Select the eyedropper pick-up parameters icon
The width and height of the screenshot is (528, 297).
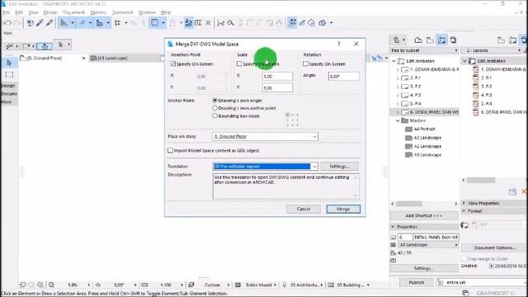pos(40,23)
